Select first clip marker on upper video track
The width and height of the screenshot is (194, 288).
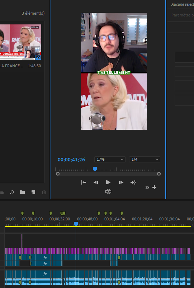(20, 258)
